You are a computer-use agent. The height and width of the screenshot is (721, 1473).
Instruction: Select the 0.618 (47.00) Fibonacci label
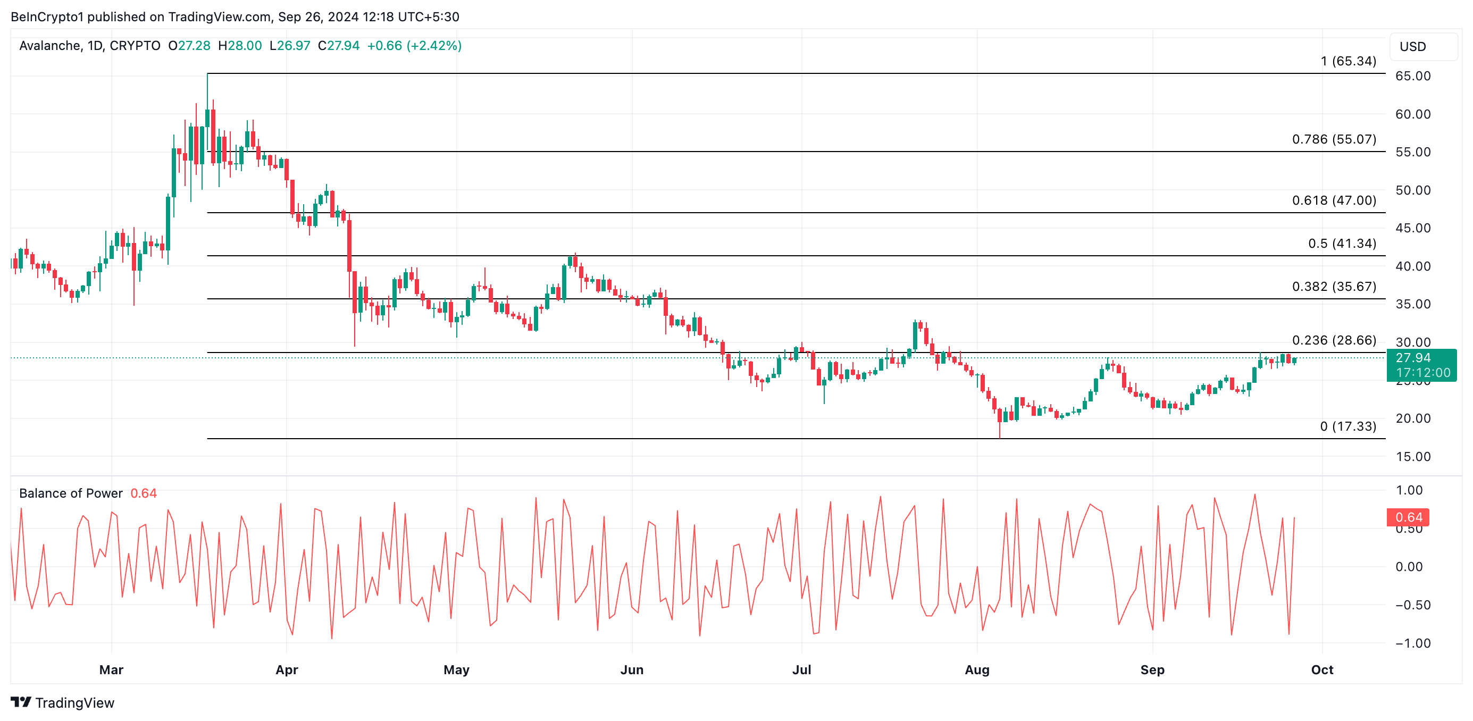point(1334,200)
